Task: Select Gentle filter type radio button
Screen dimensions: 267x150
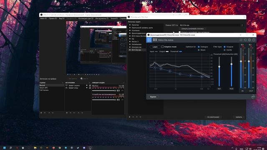Action: 224,50
